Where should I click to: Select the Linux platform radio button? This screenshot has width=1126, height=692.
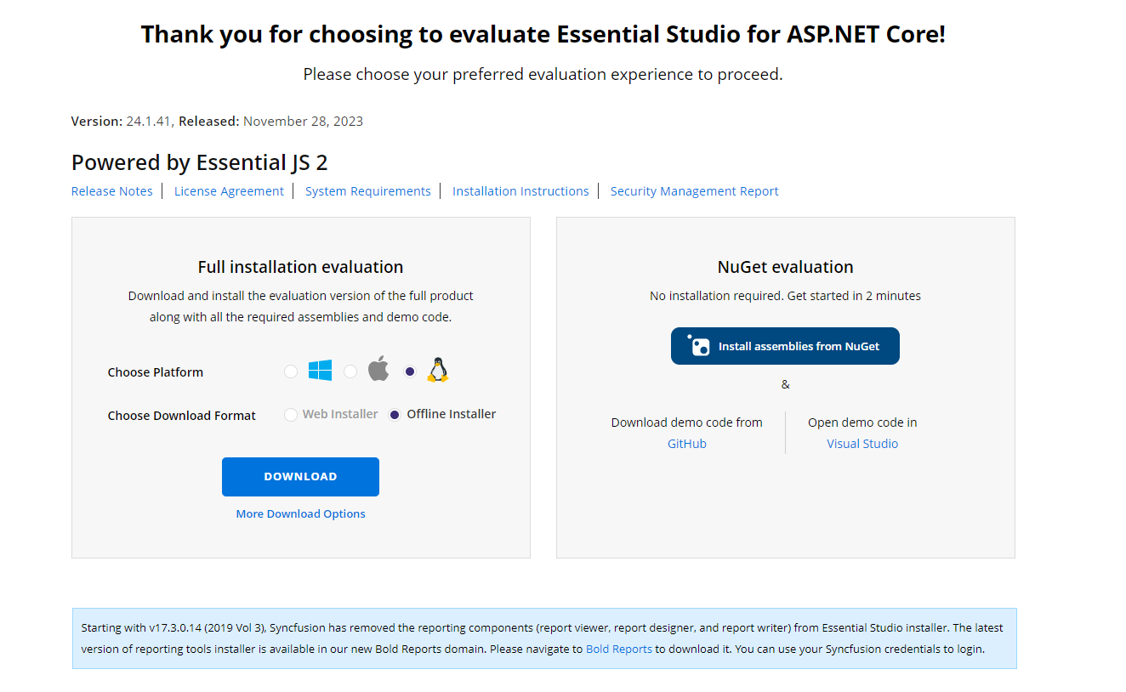click(x=410, y=371)
